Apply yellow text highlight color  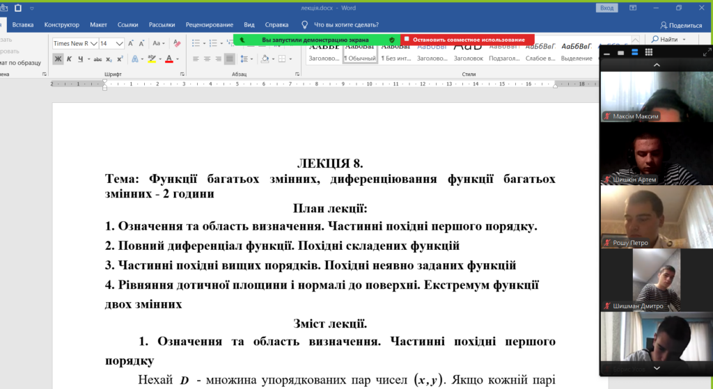(152, 59)
